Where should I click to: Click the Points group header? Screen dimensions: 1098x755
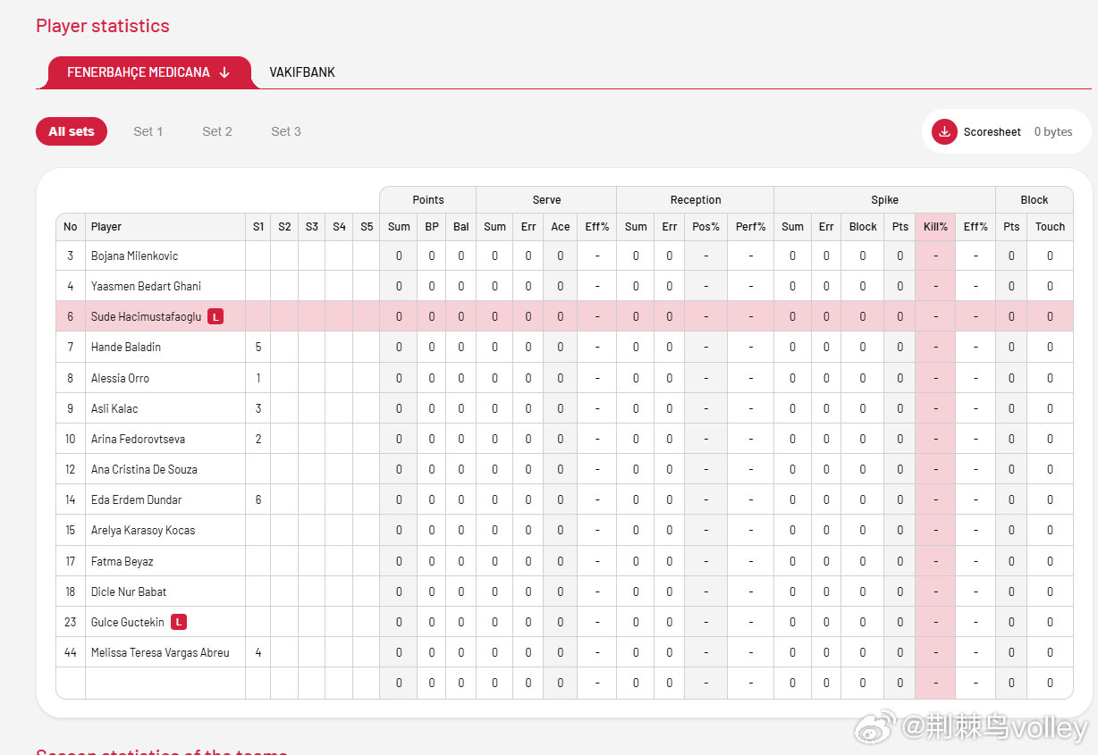[428, 200]
